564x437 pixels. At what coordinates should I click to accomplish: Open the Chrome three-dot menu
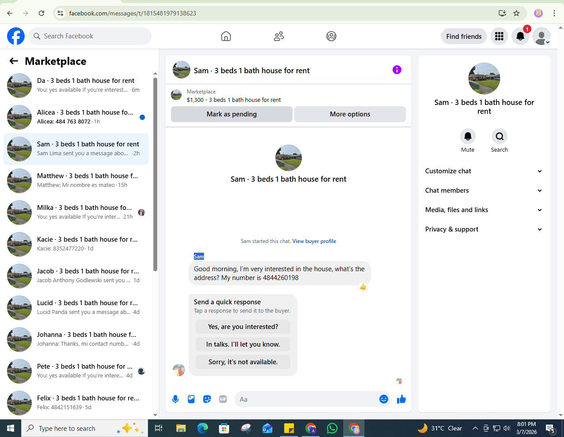click(554, 13)
